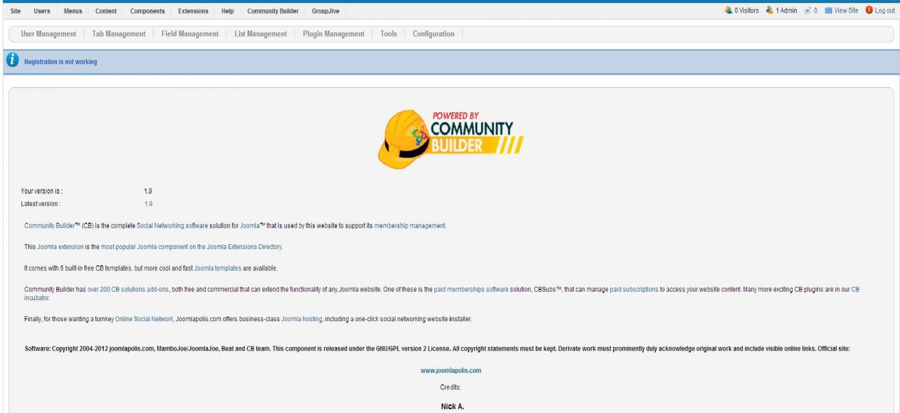Open most popular Joomla component link

pyautogui.click(x=191, y=247)
